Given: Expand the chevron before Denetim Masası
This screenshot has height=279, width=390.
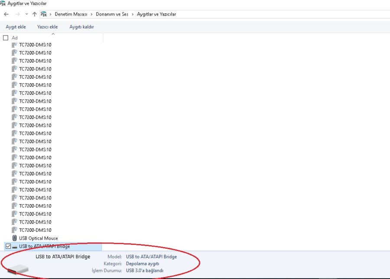Looking at the screenshot, I should coord(51,14).
